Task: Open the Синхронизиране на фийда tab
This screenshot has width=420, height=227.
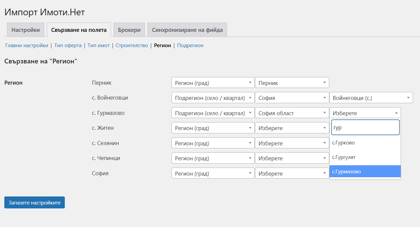Action: point(187,30)
